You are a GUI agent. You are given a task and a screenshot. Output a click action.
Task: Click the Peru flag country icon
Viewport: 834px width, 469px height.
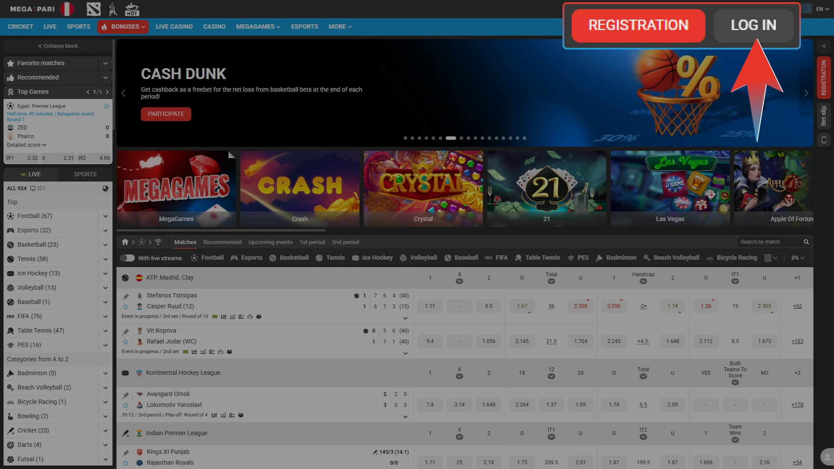(x=67, y=9)
